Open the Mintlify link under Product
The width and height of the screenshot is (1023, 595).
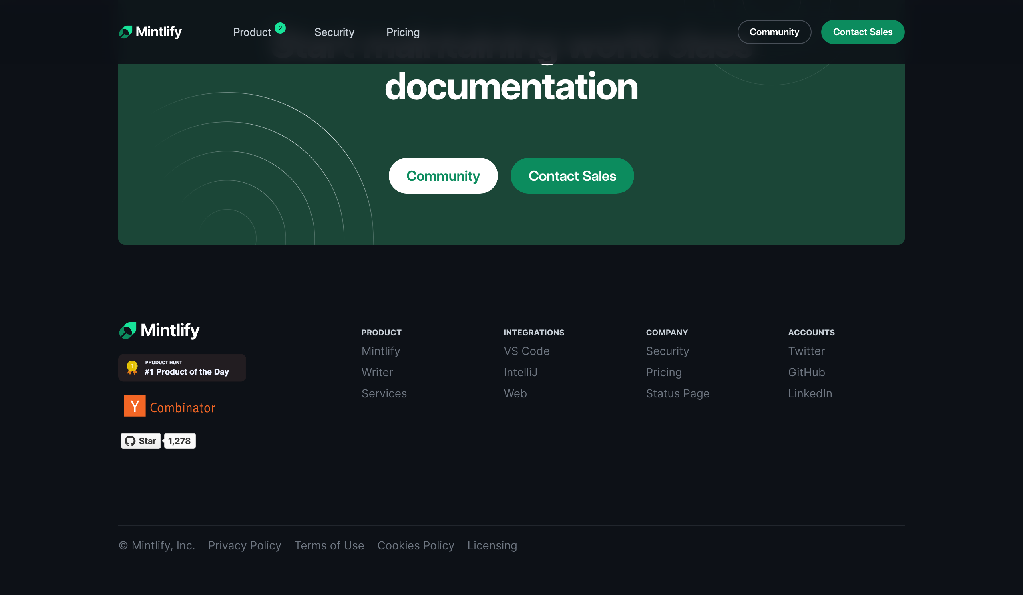(x=381, y=351)
